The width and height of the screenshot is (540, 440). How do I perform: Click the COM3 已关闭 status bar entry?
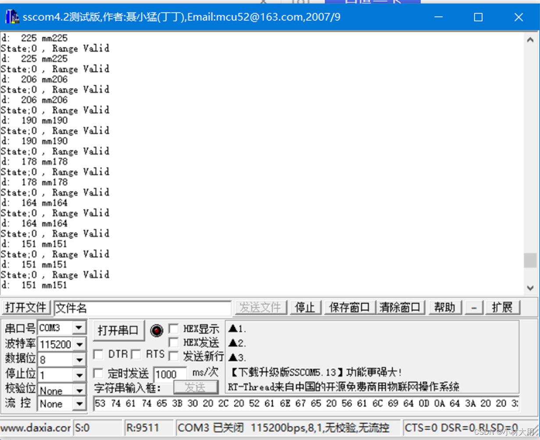289,427
